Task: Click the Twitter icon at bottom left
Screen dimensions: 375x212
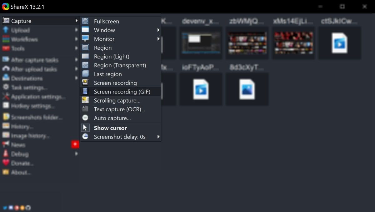Action: [x=5, y=207]
